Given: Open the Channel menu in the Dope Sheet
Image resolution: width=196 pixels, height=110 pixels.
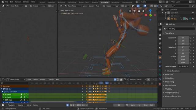Looking at the screenshot, I should 51,79.
